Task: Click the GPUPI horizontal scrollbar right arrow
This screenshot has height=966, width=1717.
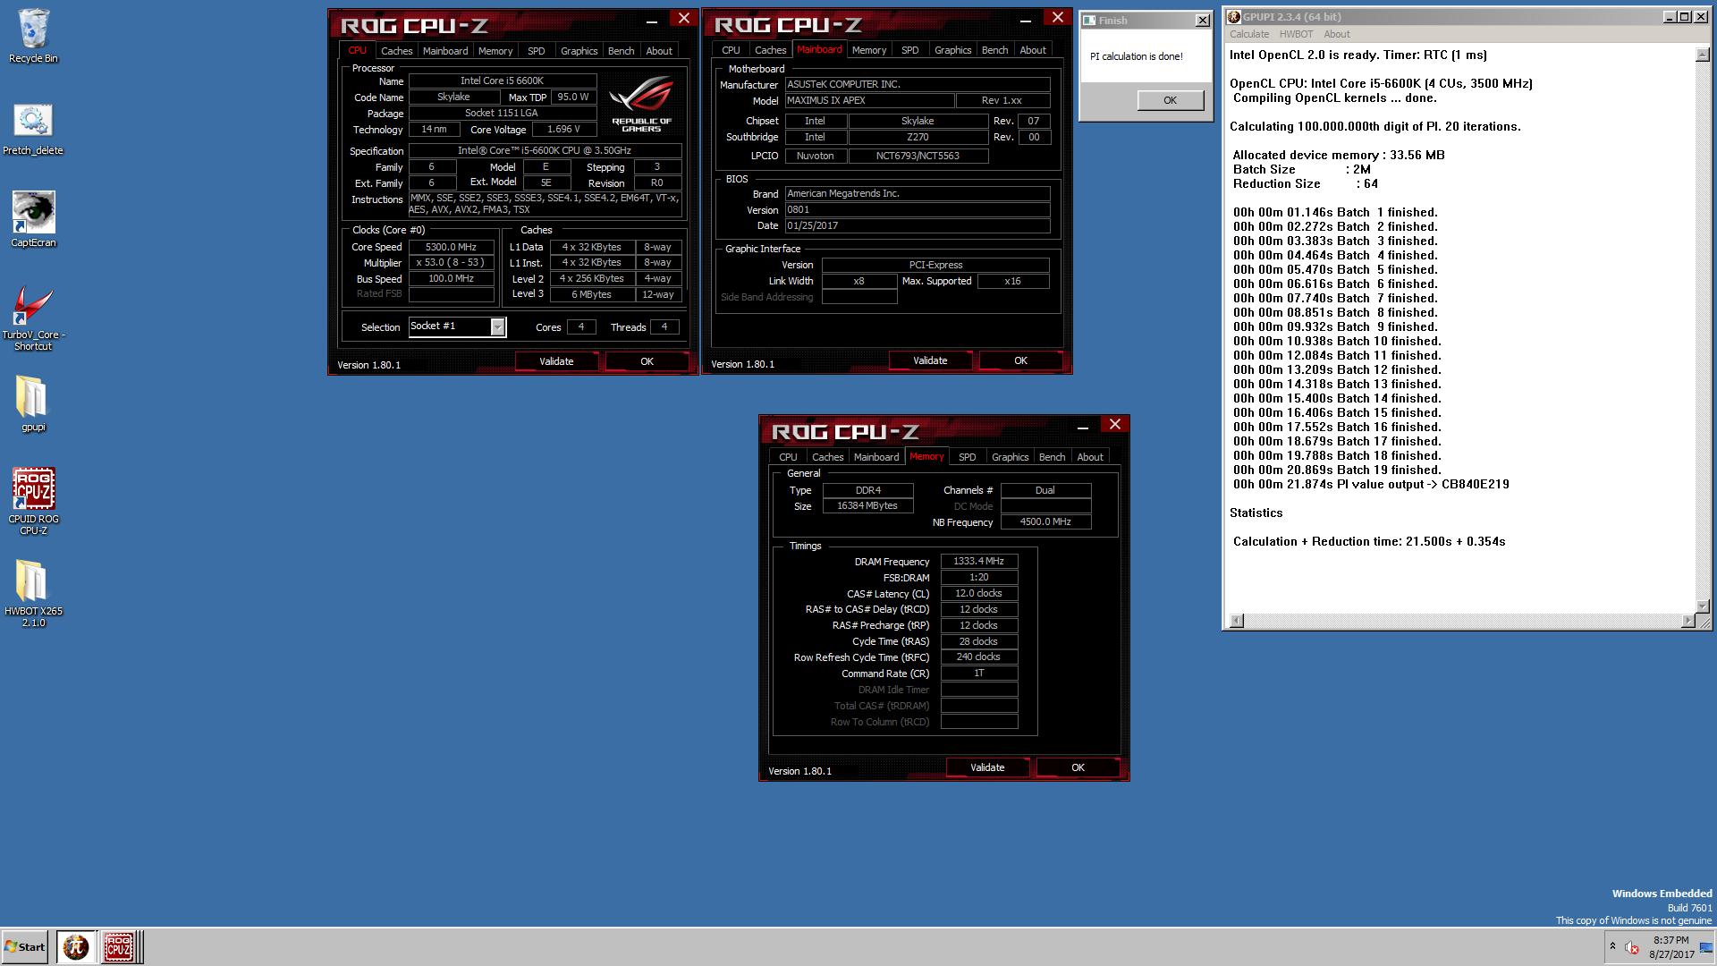Action: pyautogui.click(x=1688, y=621)
